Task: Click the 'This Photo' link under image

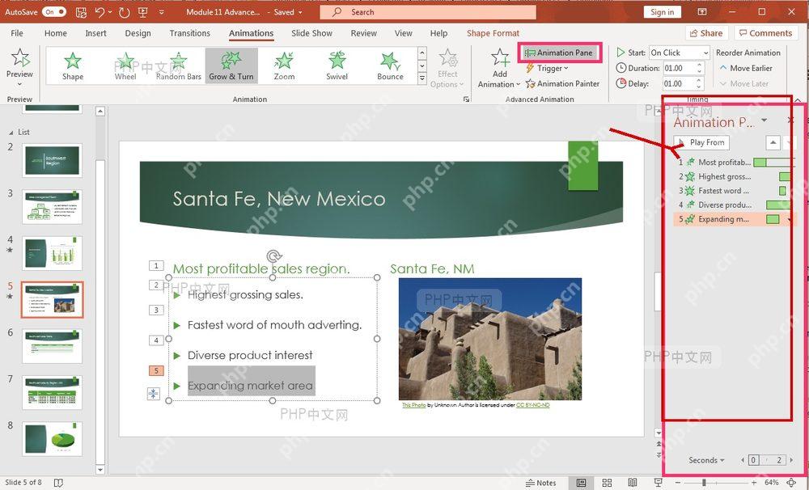Action: [x=413, y=405]
